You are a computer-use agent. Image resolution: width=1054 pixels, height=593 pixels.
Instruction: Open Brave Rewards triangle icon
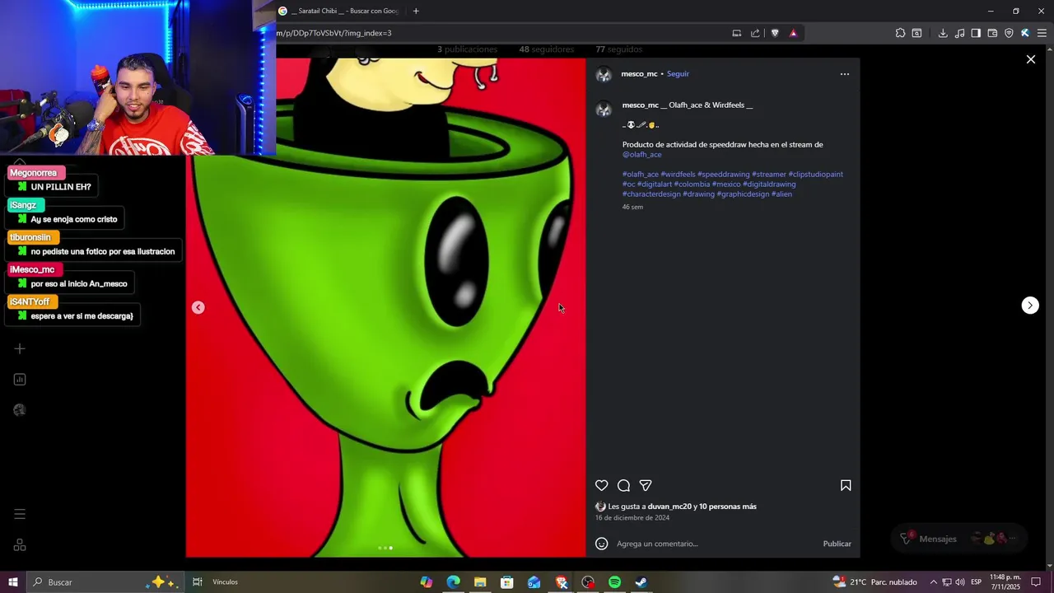coord(793,33)
